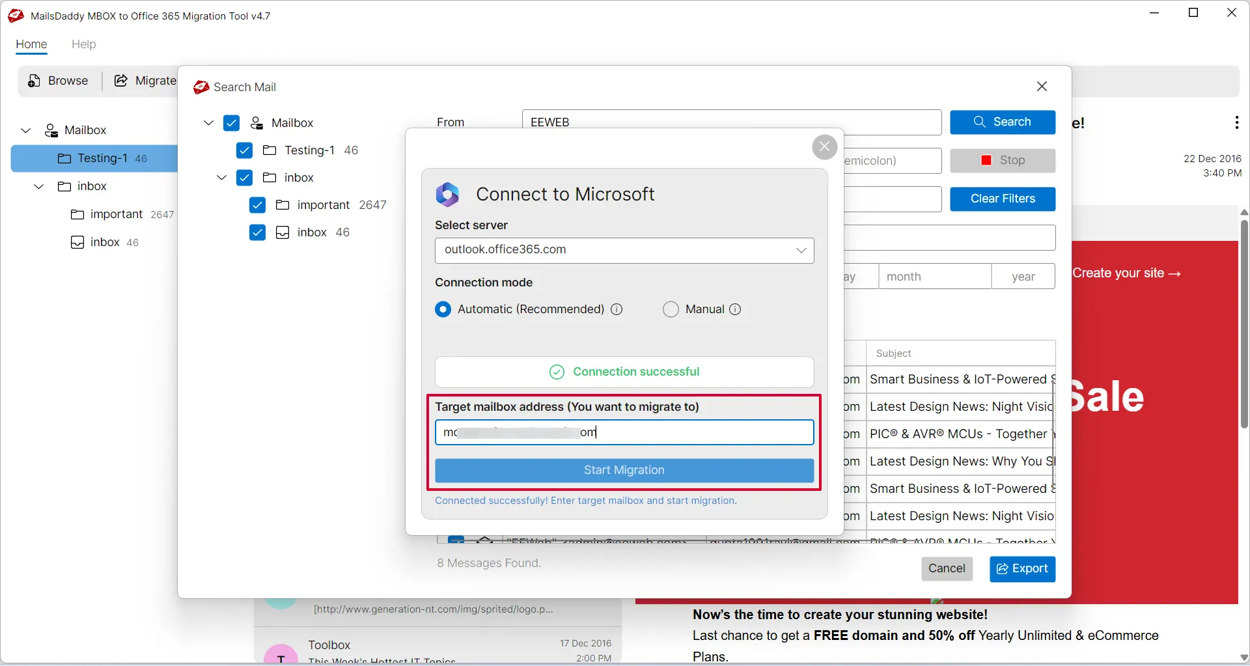The width and height of the screenshot is (1250, 666).
Task: Select the Manual connection mode radio button
Action: point(671,309)
